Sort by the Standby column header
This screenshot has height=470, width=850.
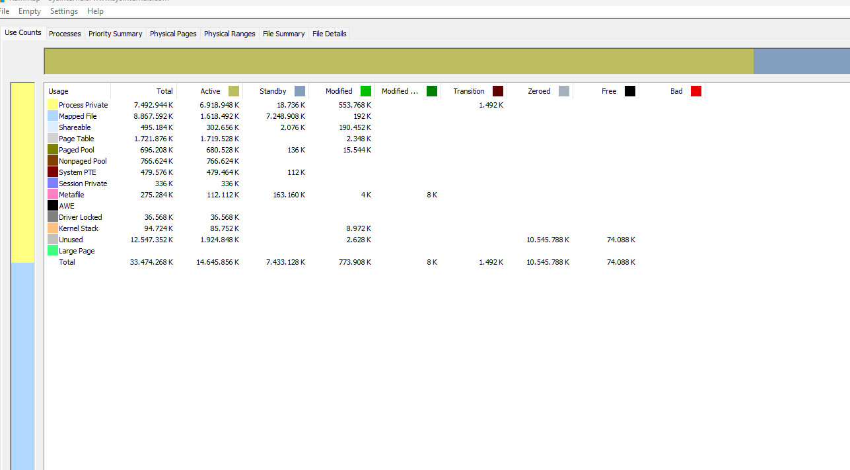tap(275, 91)
